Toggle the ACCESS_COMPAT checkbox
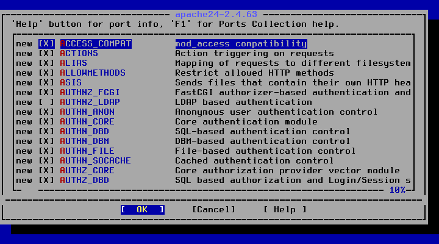 46,44
